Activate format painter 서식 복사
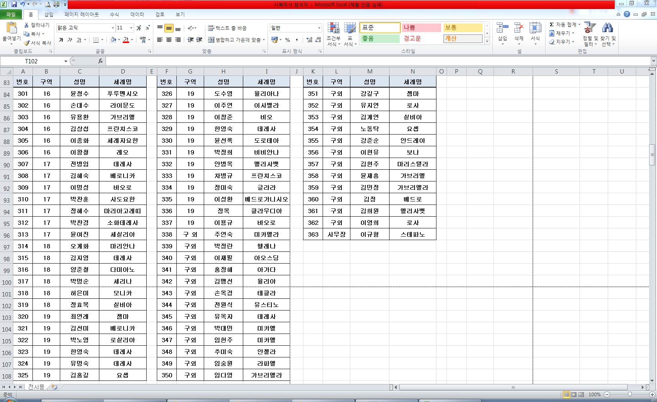This screenshot has width=657, height=402. 38,43
